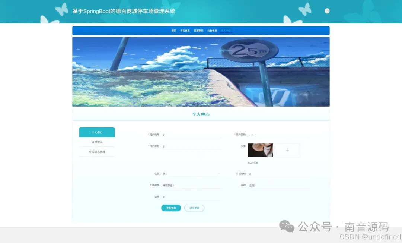The width and height of the screenshot is (402, 243).
Task: Click the 更新信息 button
Action: [x=171, y=208]
